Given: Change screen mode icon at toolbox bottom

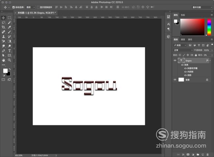Looking at the screenshot, I should [9, 79].
